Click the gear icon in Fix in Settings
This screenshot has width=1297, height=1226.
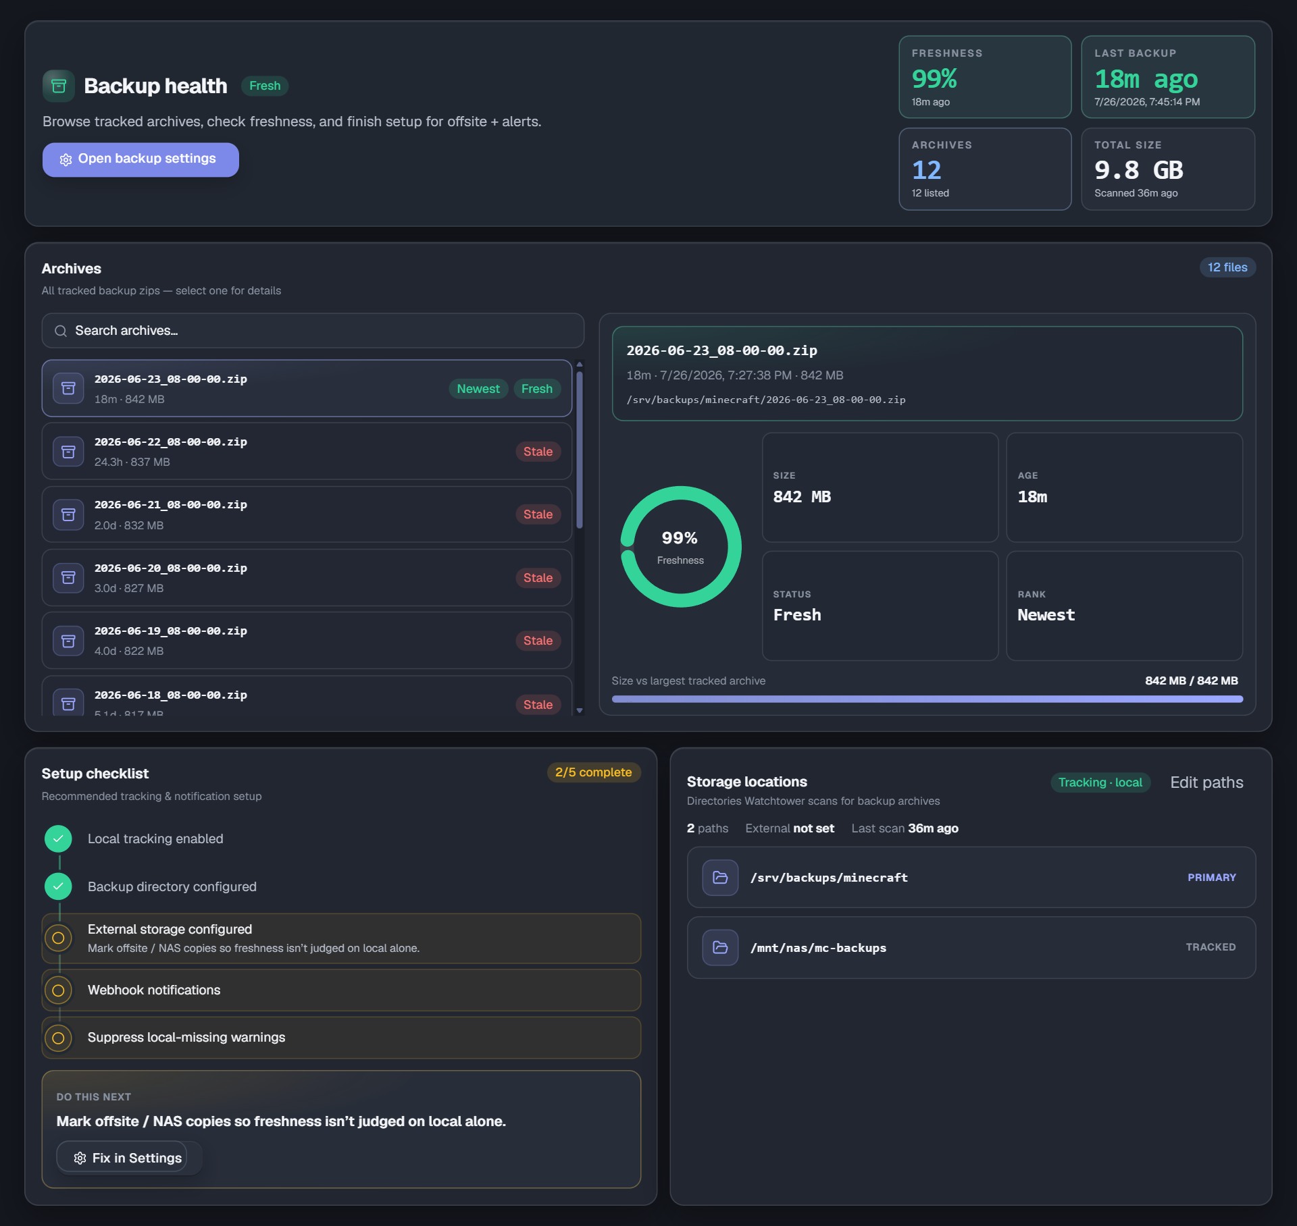[80, 1158]
